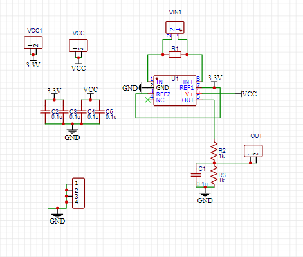The image size is (303, 257).
Task: Click GND symbol left of U1 pin 2
Action: 132,88
